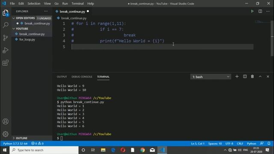Open Task View on the taskbar
Viewport: 274px width, 154px height.
coord(93,150)
